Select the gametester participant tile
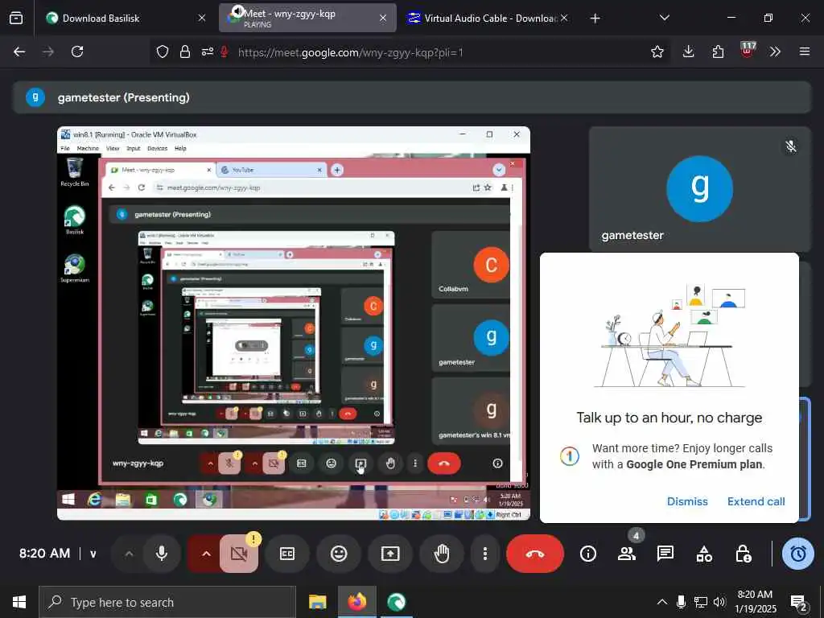The image size is (824, 618). pos(699,188)
